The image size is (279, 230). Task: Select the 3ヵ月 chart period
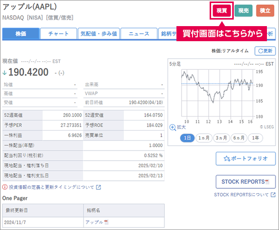pyautogui.click(x=222, y=138)
